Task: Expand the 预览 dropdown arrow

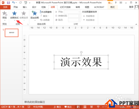Action: tap(5, 20)
